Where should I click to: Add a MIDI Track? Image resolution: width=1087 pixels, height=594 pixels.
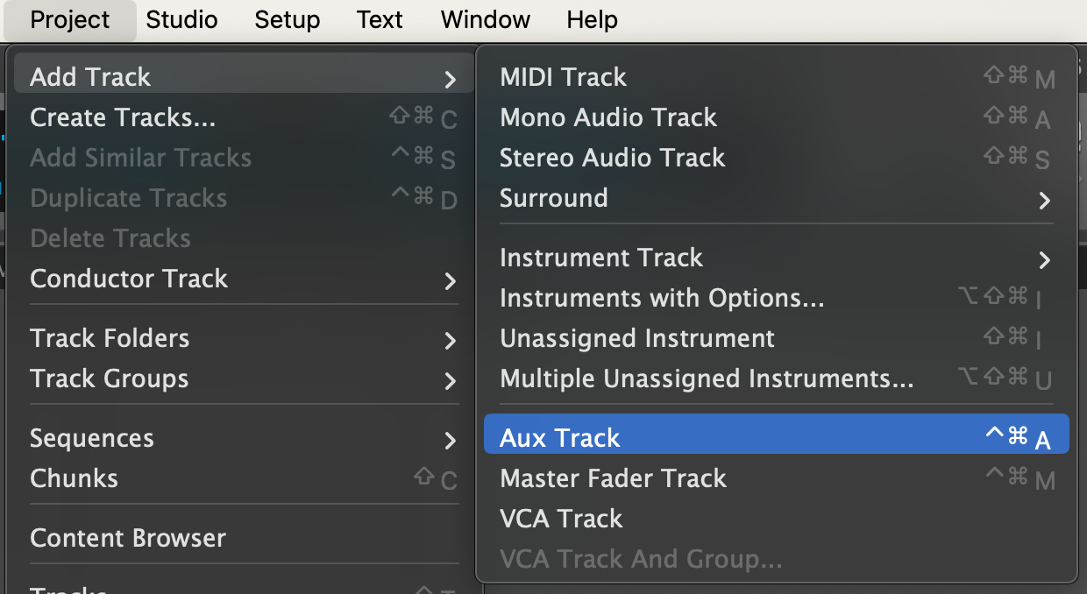click(564, 77)
